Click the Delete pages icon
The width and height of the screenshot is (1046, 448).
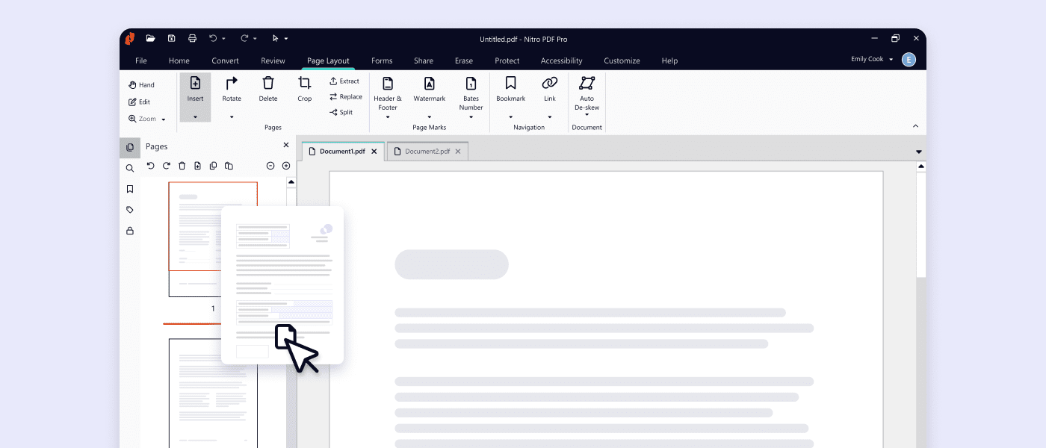click(267, 88)
